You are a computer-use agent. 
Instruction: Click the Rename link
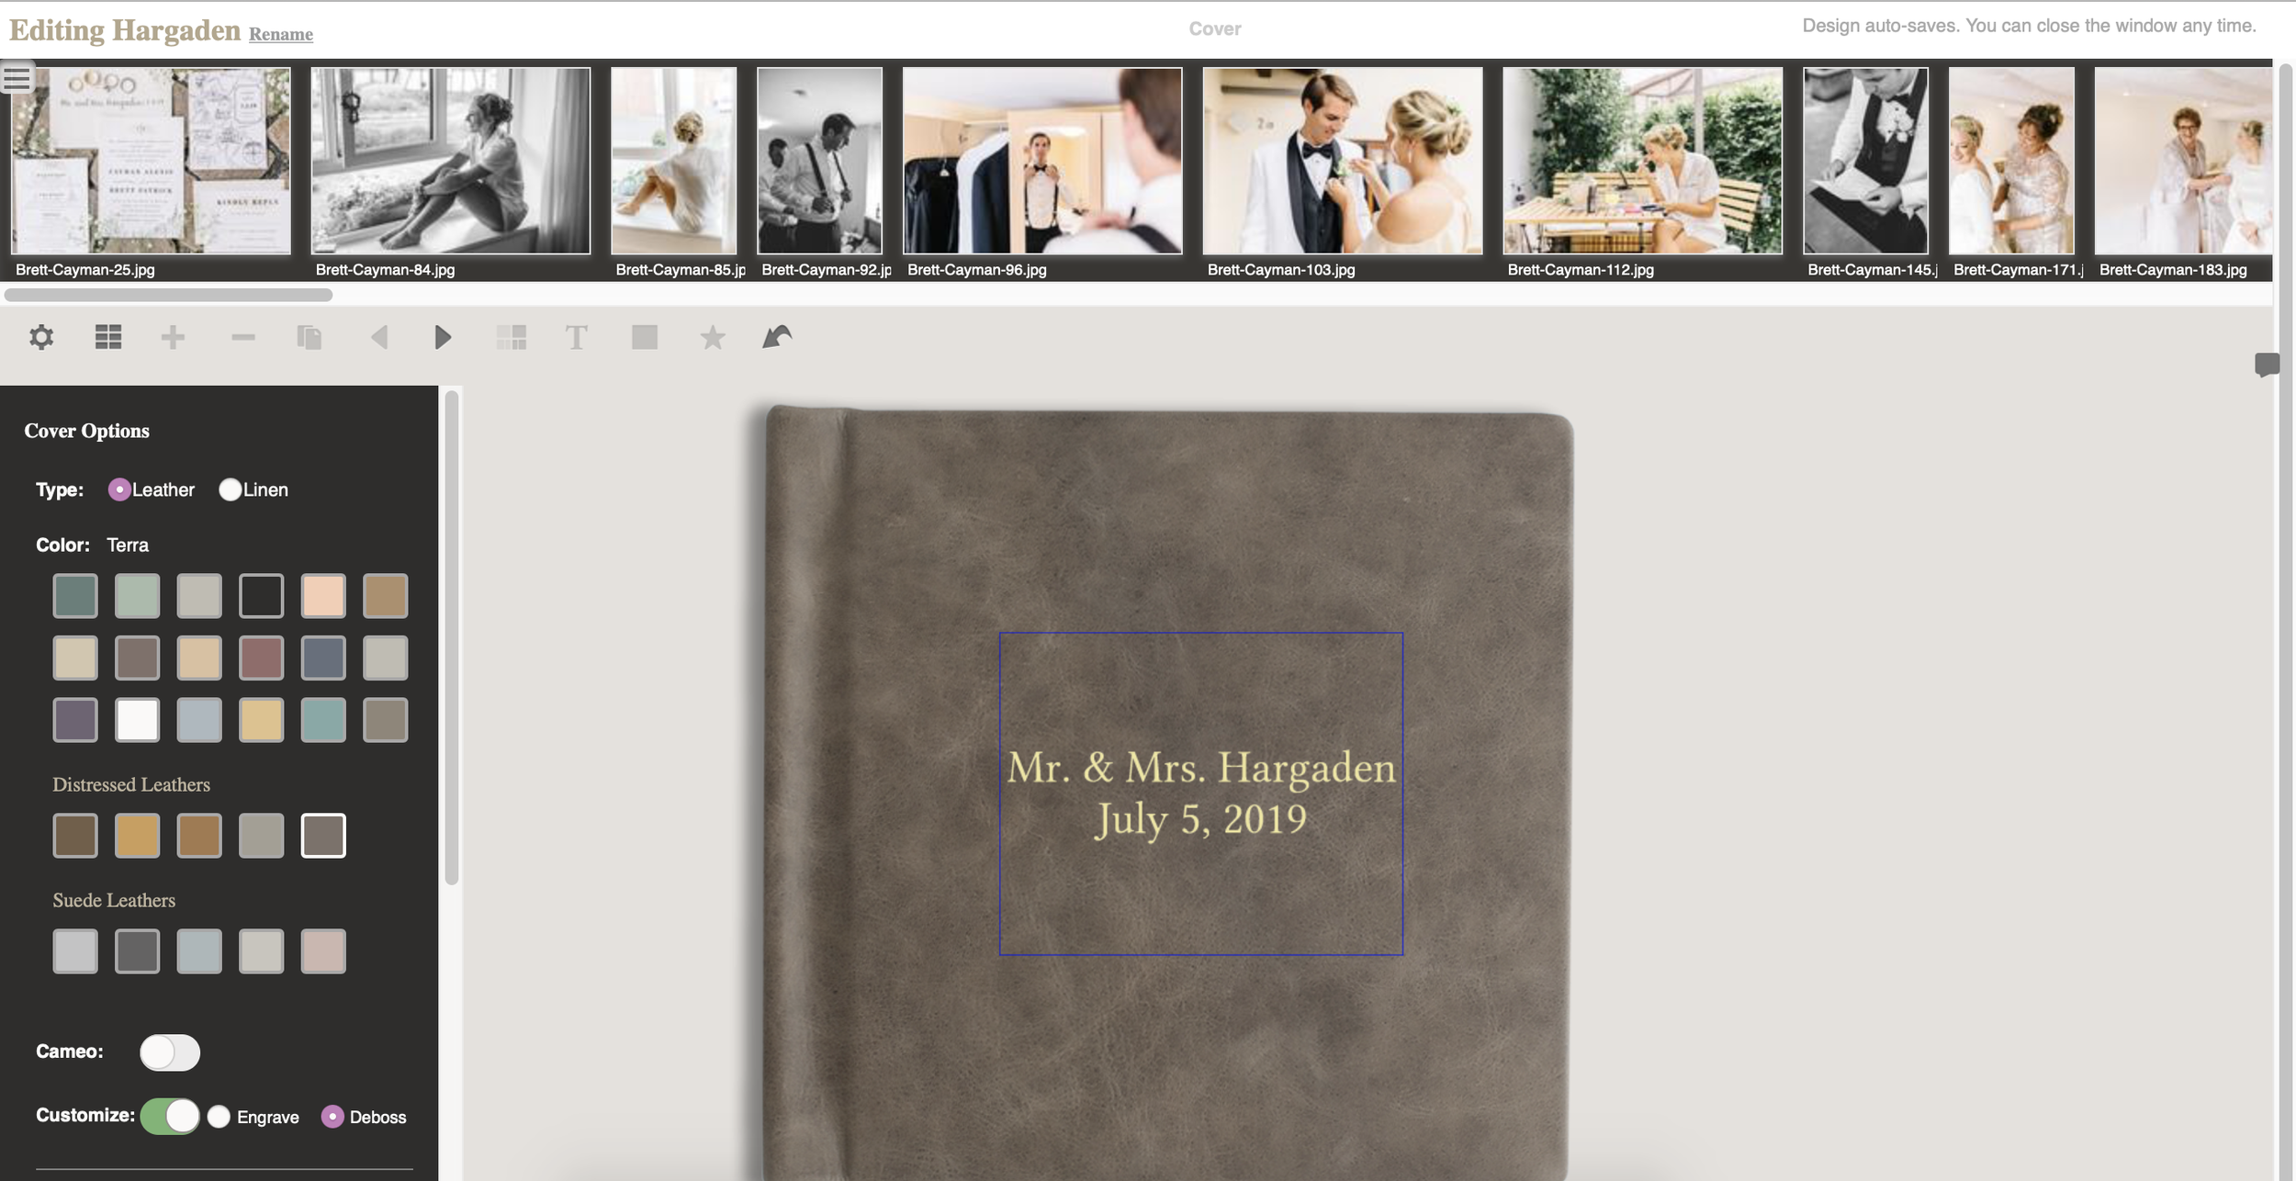pos(281,35)
